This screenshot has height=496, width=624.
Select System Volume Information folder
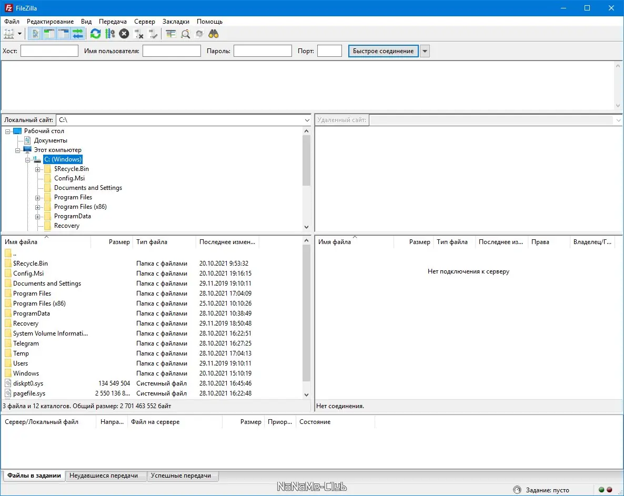click(51, 333)
